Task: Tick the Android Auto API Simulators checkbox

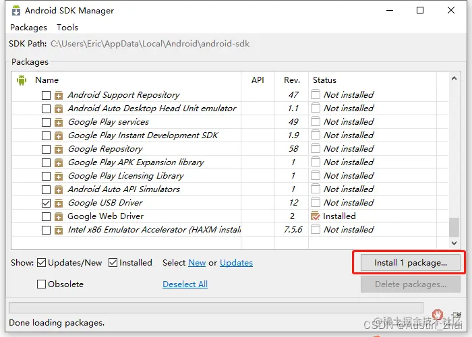Action: click(46, 190)
